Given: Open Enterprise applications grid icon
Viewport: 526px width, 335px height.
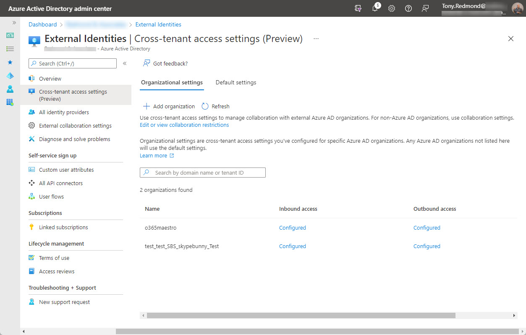Looking at the screenshot, I should tap(10, 102).
